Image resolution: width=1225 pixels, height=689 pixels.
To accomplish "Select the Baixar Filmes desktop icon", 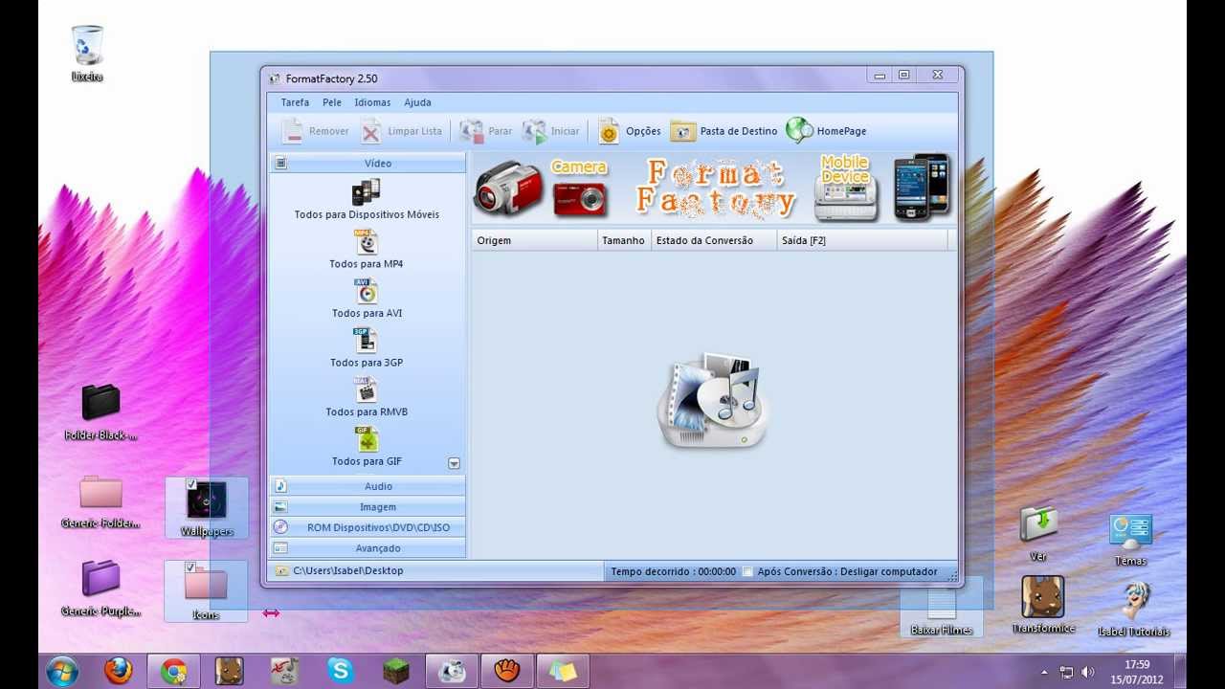I will click(x=942, y=611).
